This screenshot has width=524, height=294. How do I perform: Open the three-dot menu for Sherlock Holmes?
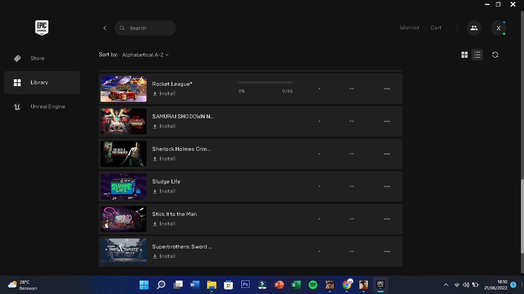pyautogui.click(x=387, y=154)
